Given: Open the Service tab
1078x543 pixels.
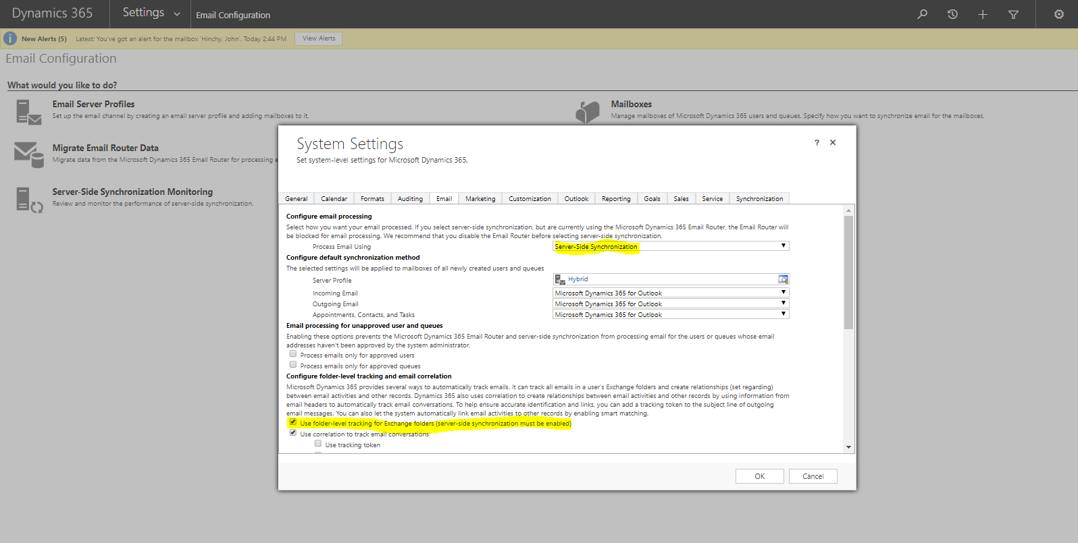Looking at the screenshot, I should [712, 198].
